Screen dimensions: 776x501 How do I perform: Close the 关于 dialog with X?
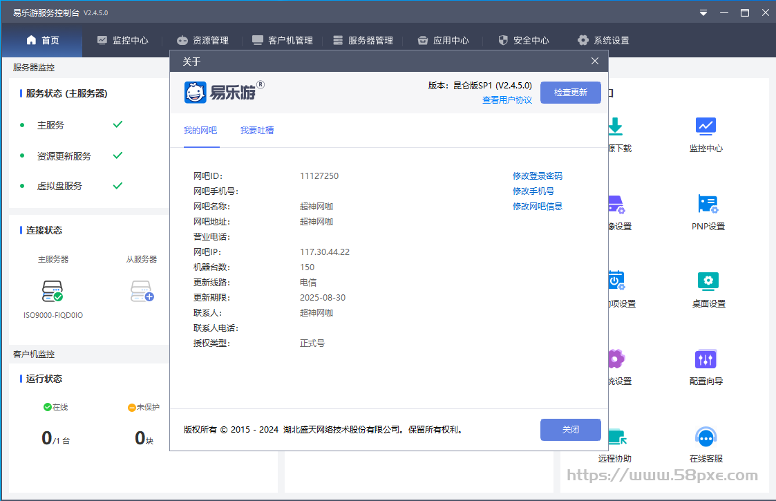pyautogui.click(x=595, y=61)
